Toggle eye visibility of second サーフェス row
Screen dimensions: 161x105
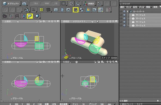point(121,19)
